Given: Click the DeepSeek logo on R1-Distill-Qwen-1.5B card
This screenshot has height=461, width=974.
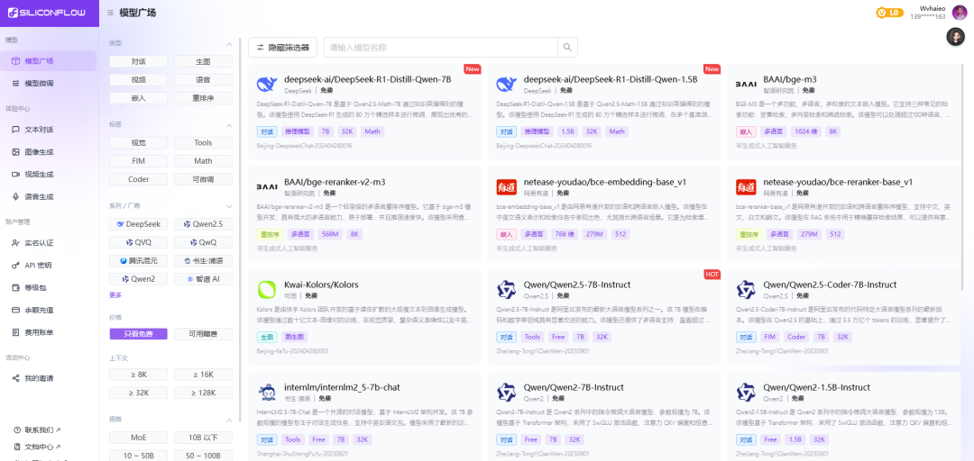Looking at the screenshot, I should coord(506,85).
